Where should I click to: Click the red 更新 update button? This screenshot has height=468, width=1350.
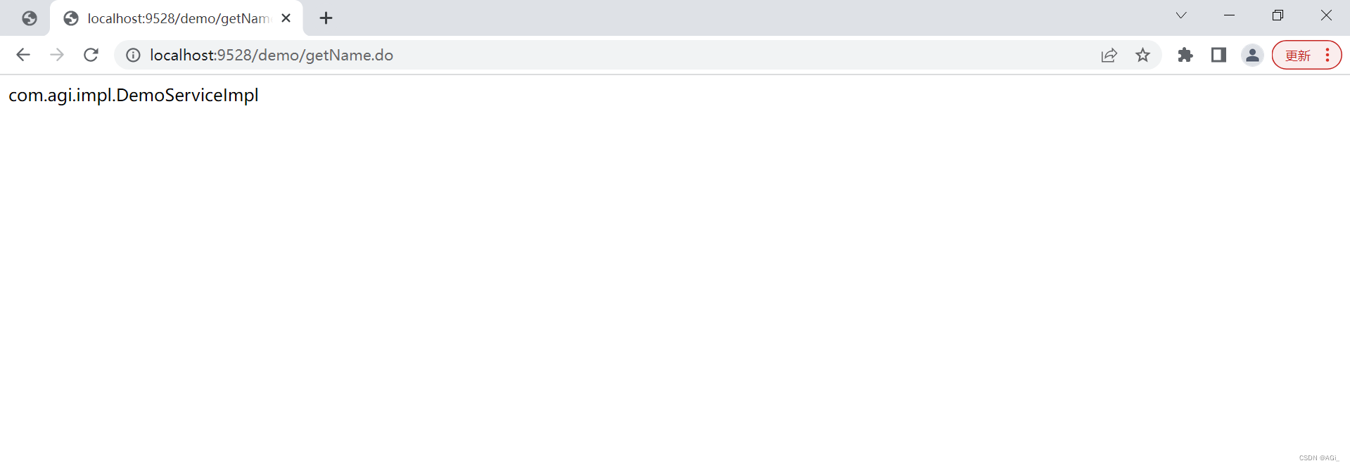coord(1298,56)
